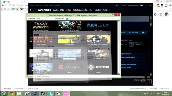Select the Day of Defeat: Source tile

pos(98,54)
